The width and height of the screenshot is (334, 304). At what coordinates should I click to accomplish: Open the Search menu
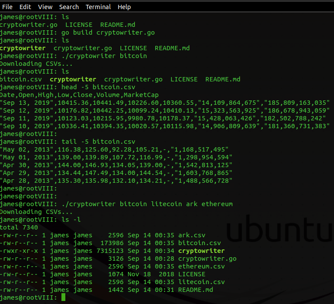(x=69, y=7)
